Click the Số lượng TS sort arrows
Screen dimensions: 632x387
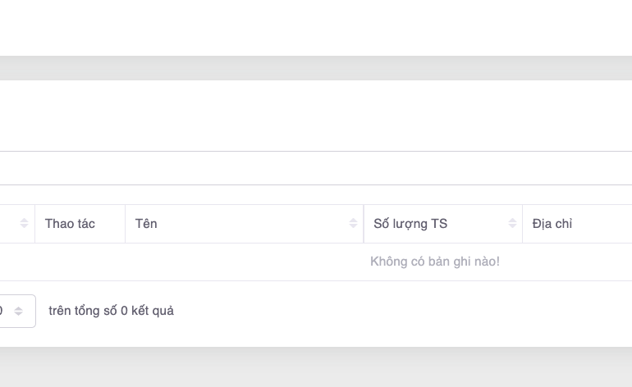(512, 224)
